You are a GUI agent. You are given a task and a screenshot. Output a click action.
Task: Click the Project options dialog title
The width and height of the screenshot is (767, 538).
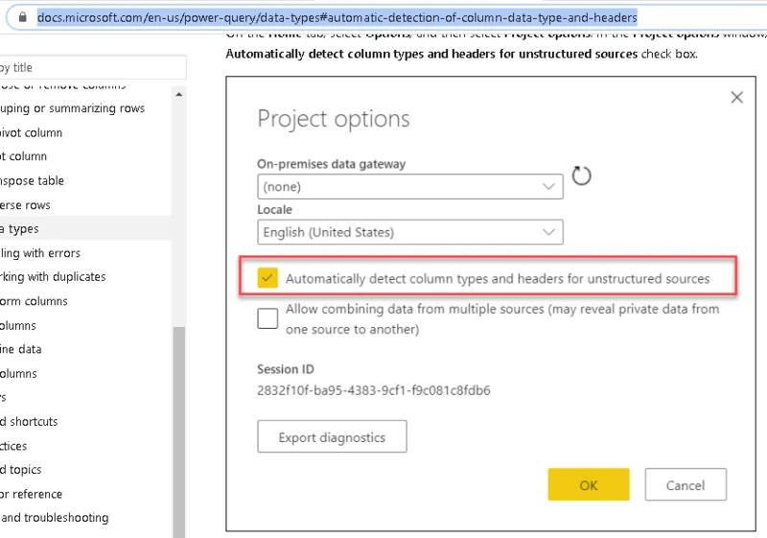pos(334,119)
